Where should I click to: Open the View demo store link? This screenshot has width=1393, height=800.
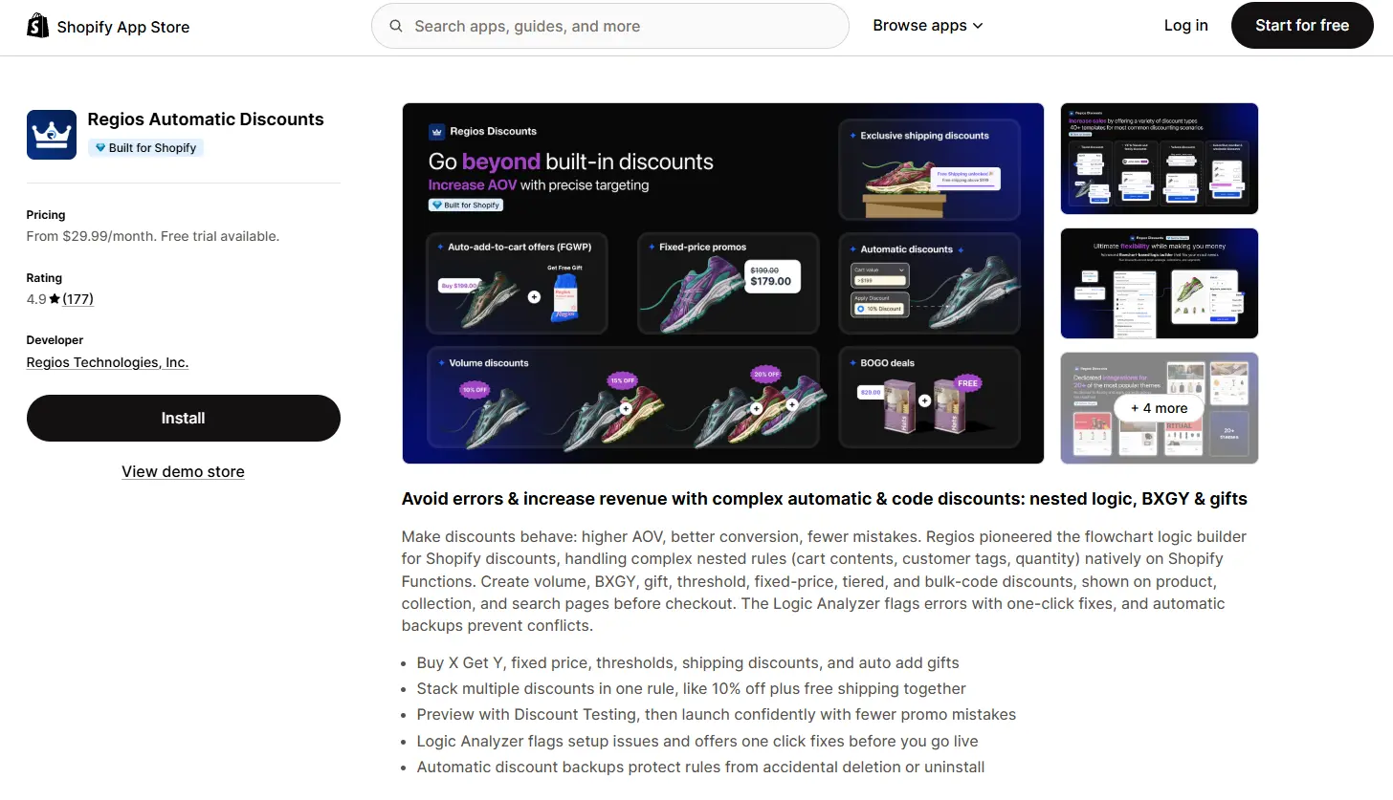[183, 471]
